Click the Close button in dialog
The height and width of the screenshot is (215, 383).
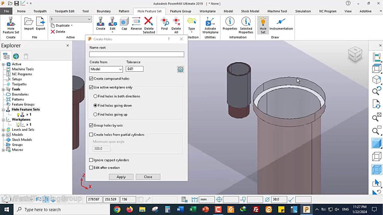click(x=148, y=177)
